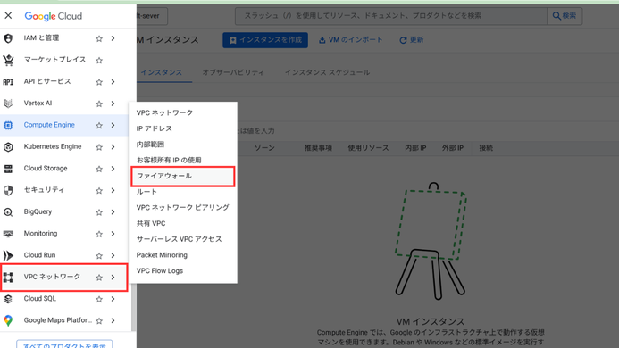This screenshot has height=348, width=619.
Task: Pin Cloud Storage with its star
Action: pyautogui.click(x=99, y=169)
